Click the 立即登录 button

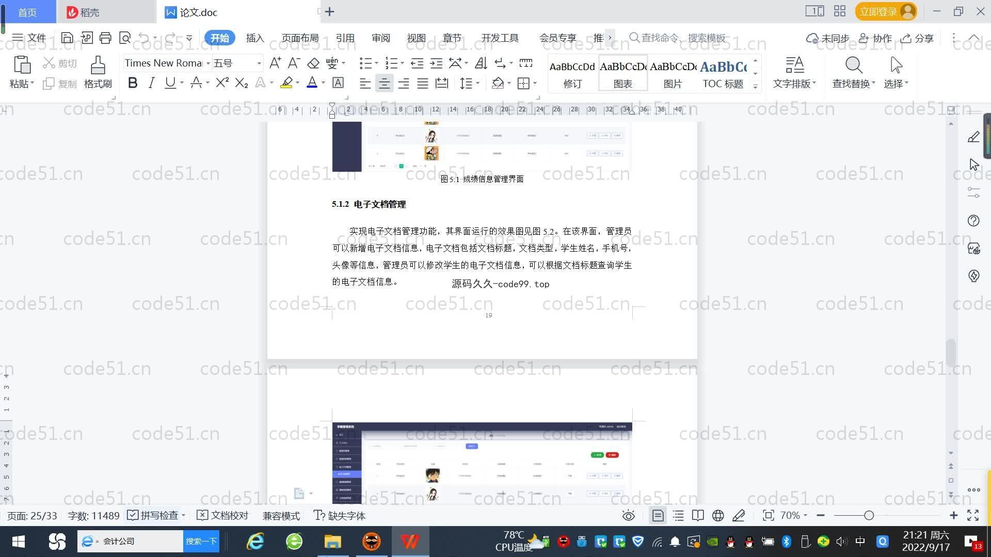coord(886,11)
